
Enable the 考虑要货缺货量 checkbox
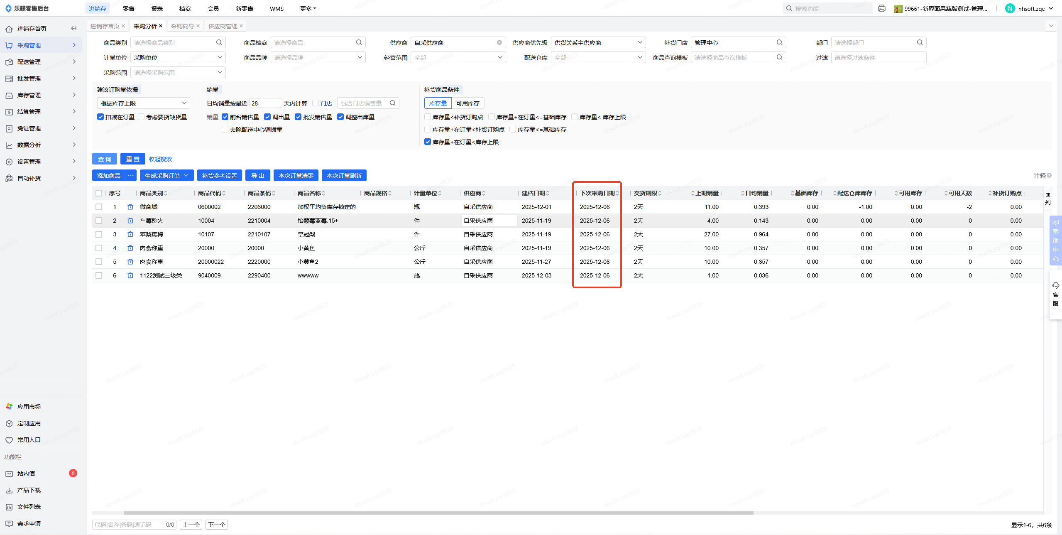pyautogui.click(x=141, y=117)
